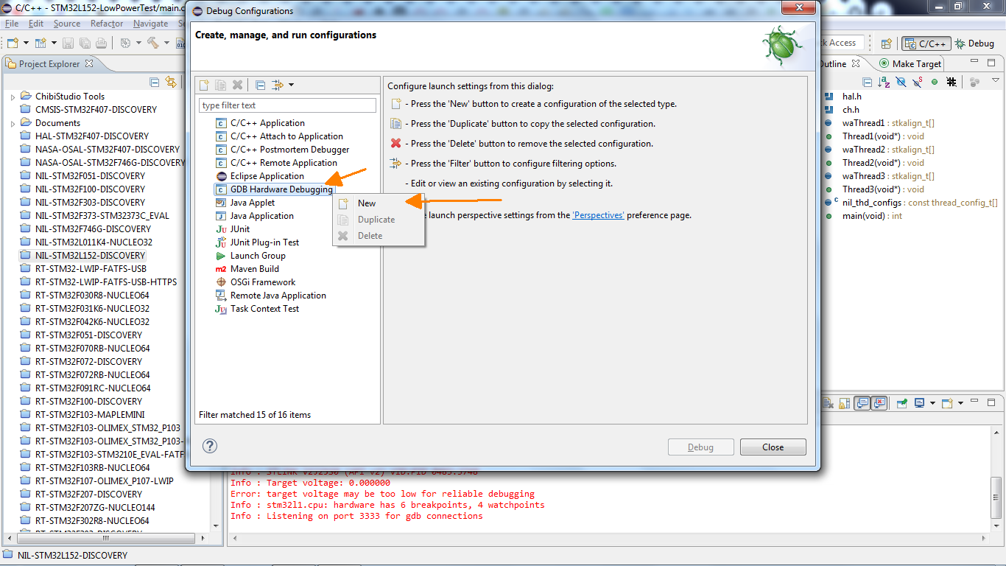This screenshot has height=566, width=1006.
Task: Click Link with Editor in Project Explorer
Action: pyautogui.click(x=171, y=83)
